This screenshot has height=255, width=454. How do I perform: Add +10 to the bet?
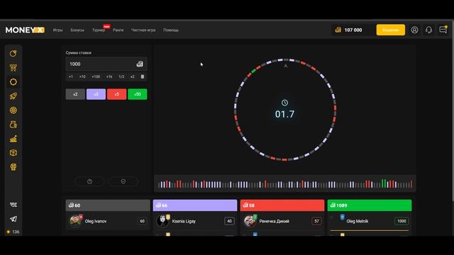point(82,76)
